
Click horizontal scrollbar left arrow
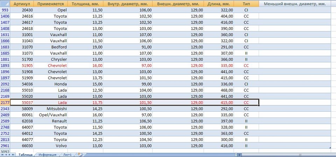[x=239, y=155]
